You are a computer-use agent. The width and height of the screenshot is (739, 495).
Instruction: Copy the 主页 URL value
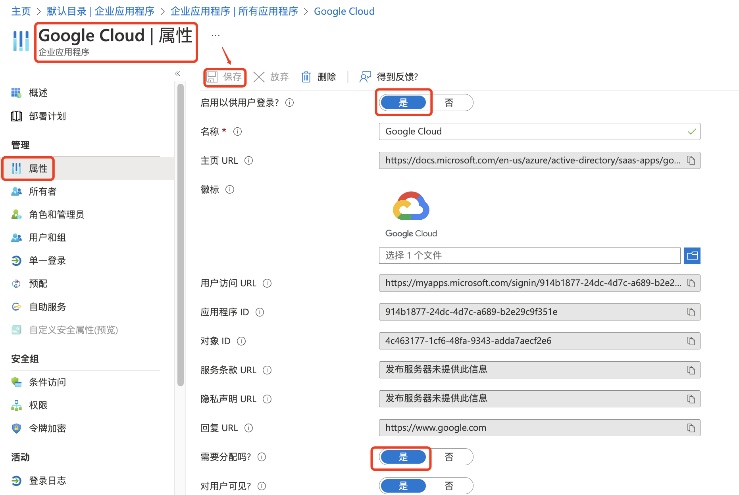[x=691, y=160]
